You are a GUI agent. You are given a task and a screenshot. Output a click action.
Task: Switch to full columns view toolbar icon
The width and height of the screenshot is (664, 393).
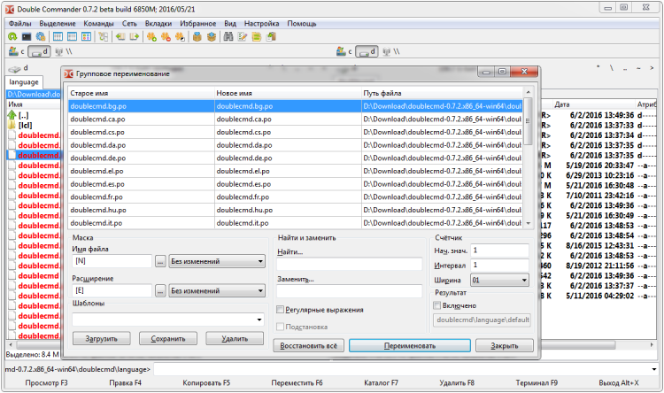(x=72, y=37)
